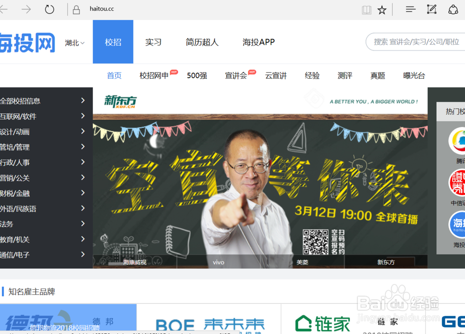Open the 测评 link
The image size is (465, 334).
(345, 76)
